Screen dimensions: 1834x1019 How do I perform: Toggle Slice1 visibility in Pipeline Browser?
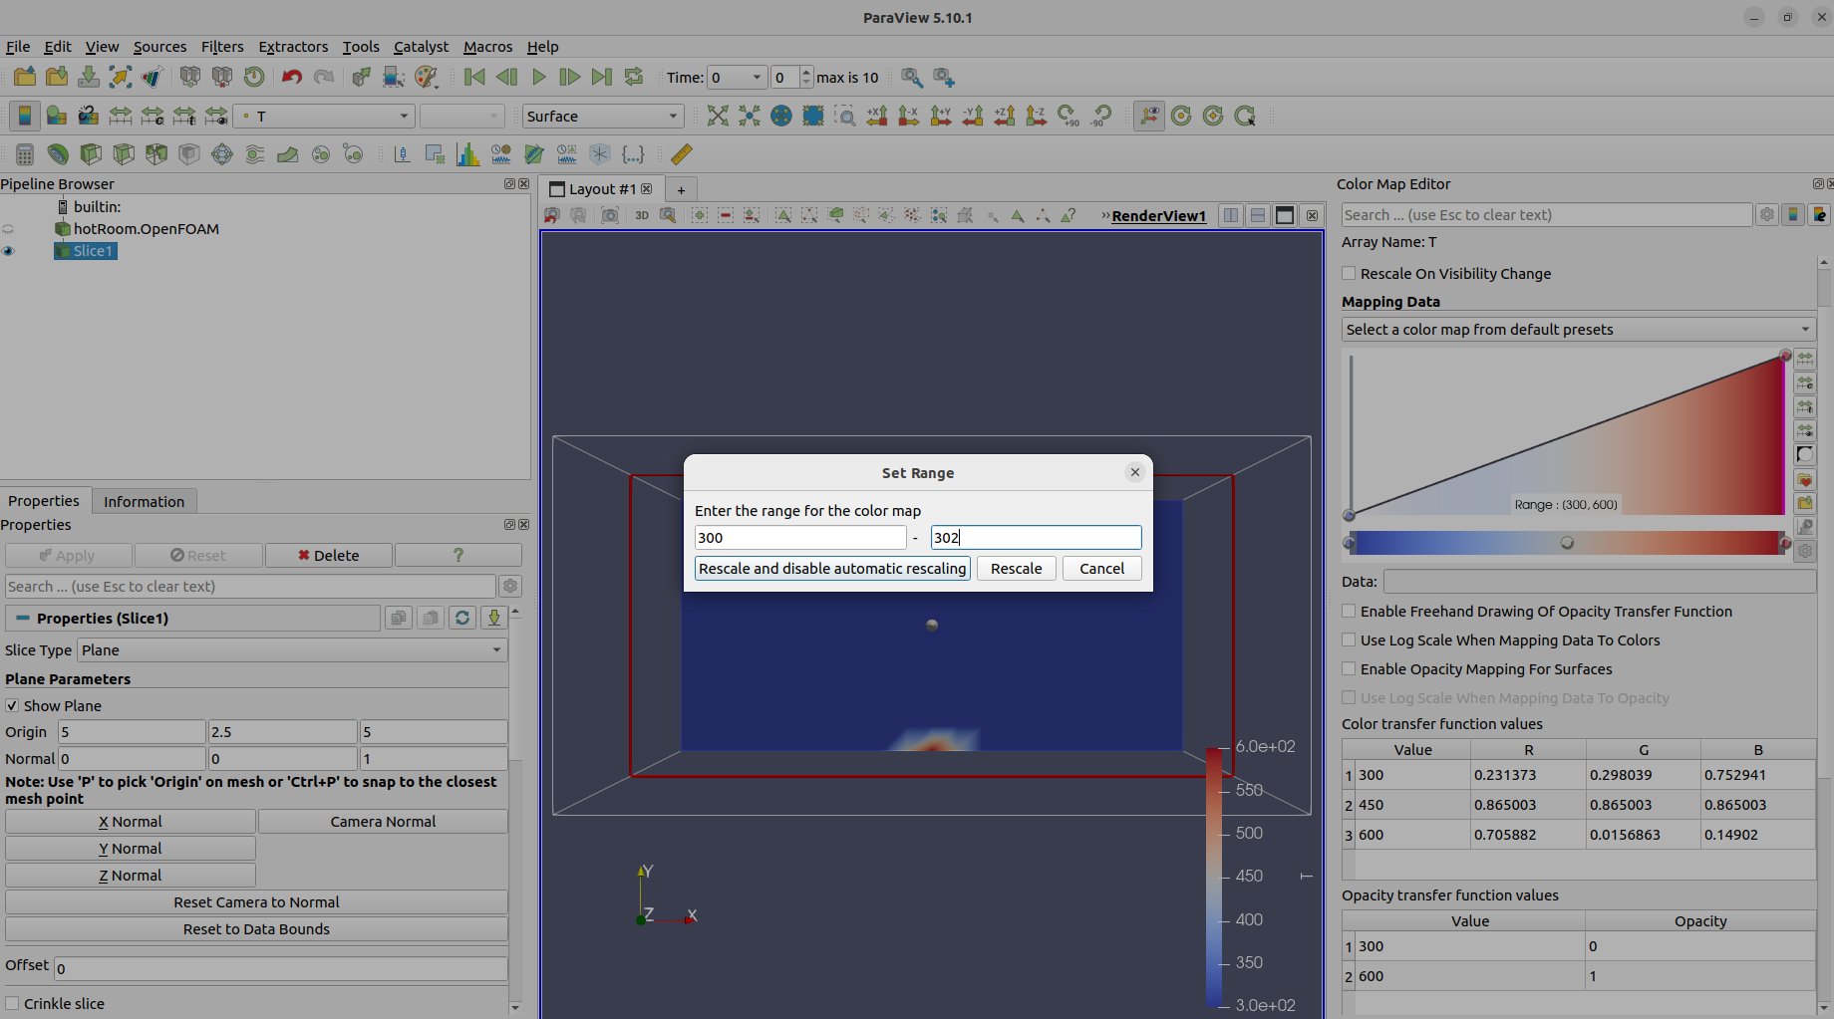[9, 251]
